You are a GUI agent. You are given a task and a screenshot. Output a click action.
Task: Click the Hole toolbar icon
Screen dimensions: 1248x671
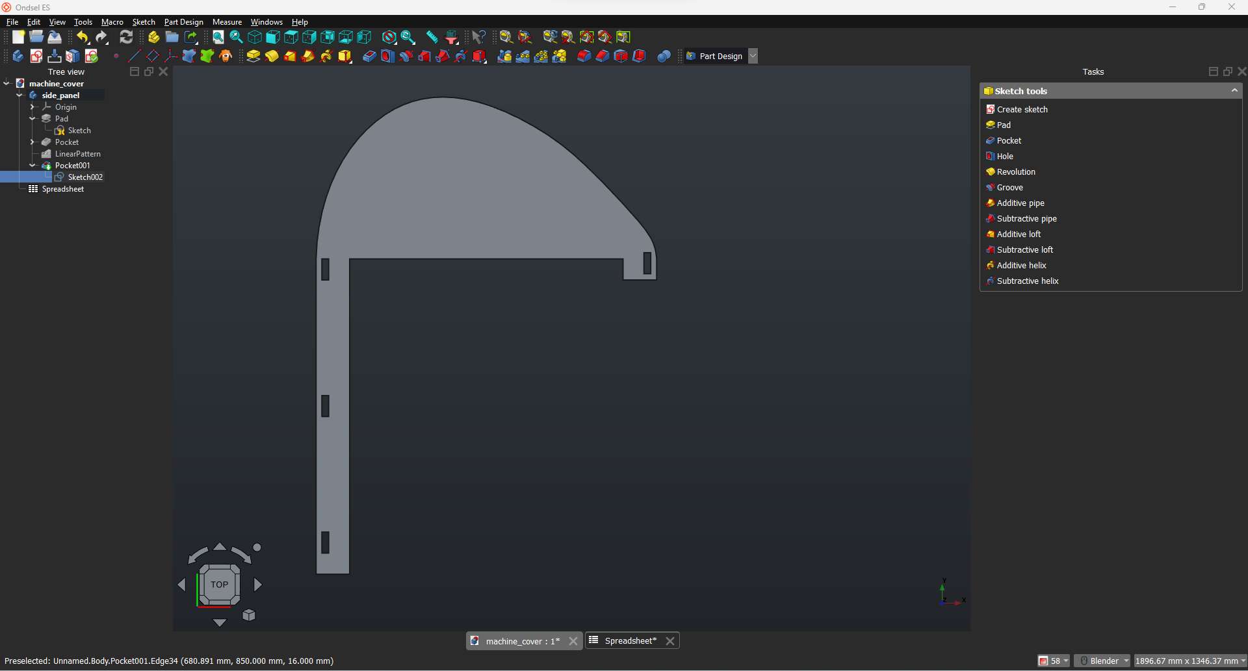[x=387, y=57]
